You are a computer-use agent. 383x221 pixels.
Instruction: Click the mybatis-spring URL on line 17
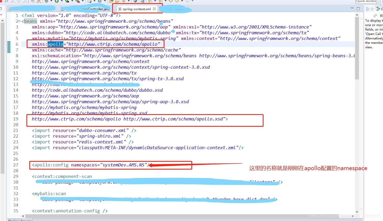pos(84,107)
